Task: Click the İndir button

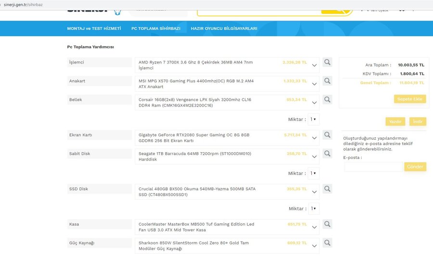Action: [418, 122]
